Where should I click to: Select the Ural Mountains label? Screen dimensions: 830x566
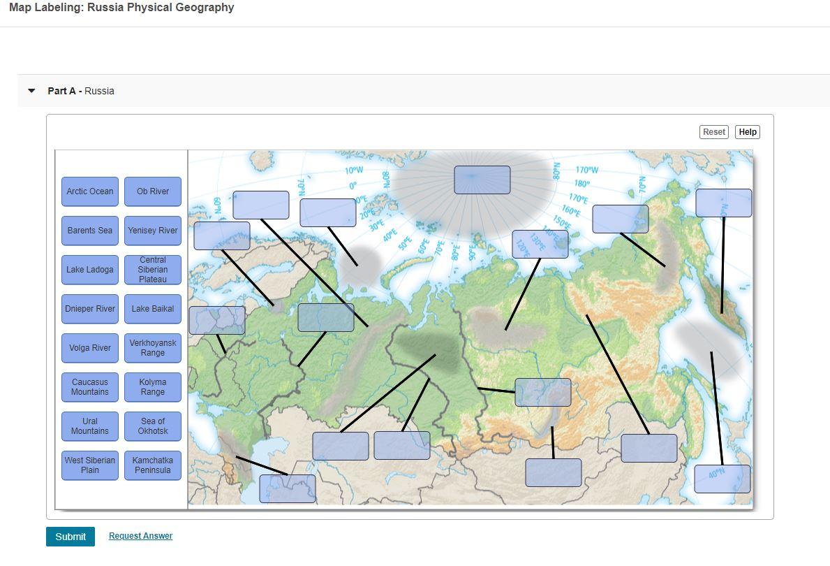coord(90,427)
